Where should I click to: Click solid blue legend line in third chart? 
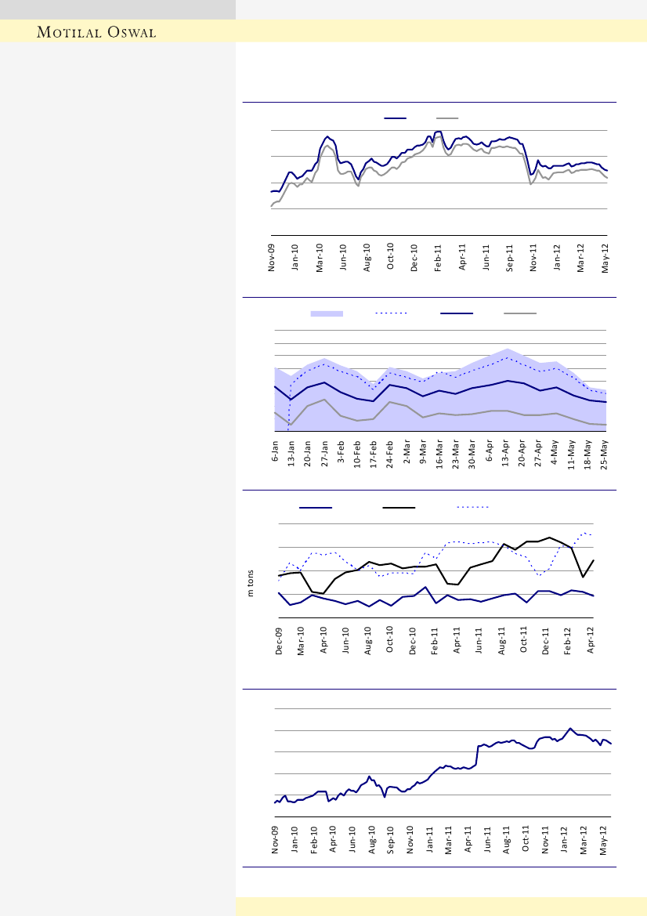pyautogui.click(x=316, y=508)
